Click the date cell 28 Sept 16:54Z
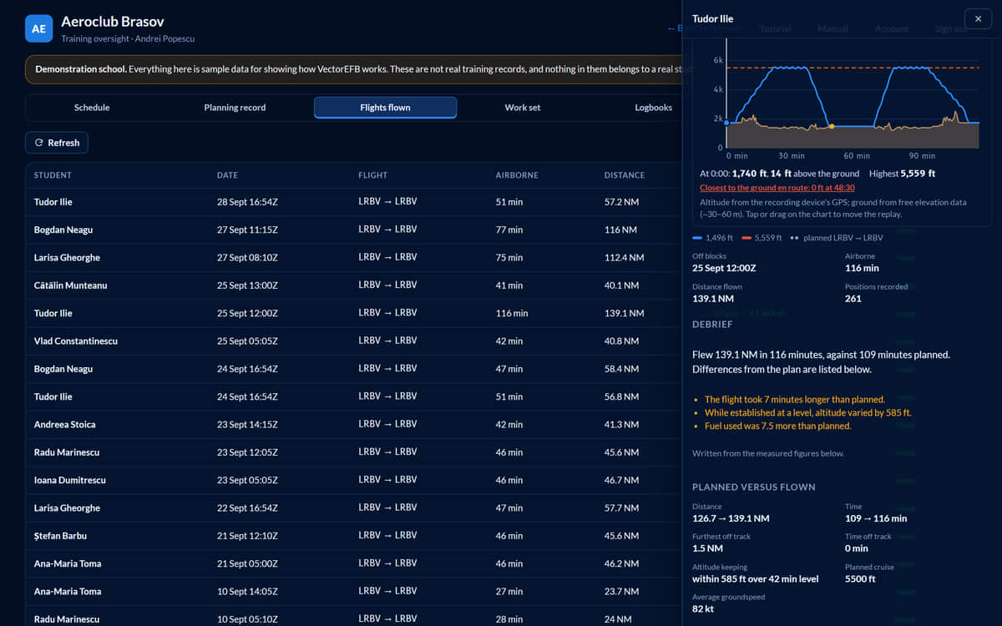The width and height of the screenshot is (1002, 626). (247, 202)
